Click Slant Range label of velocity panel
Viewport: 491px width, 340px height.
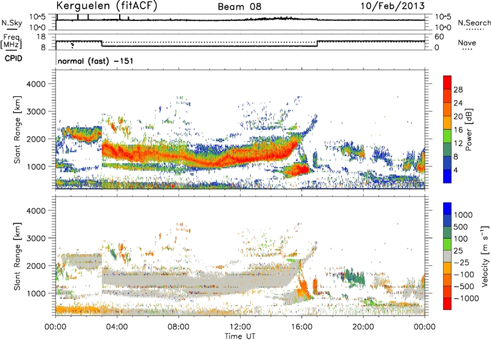coord(17,256)
